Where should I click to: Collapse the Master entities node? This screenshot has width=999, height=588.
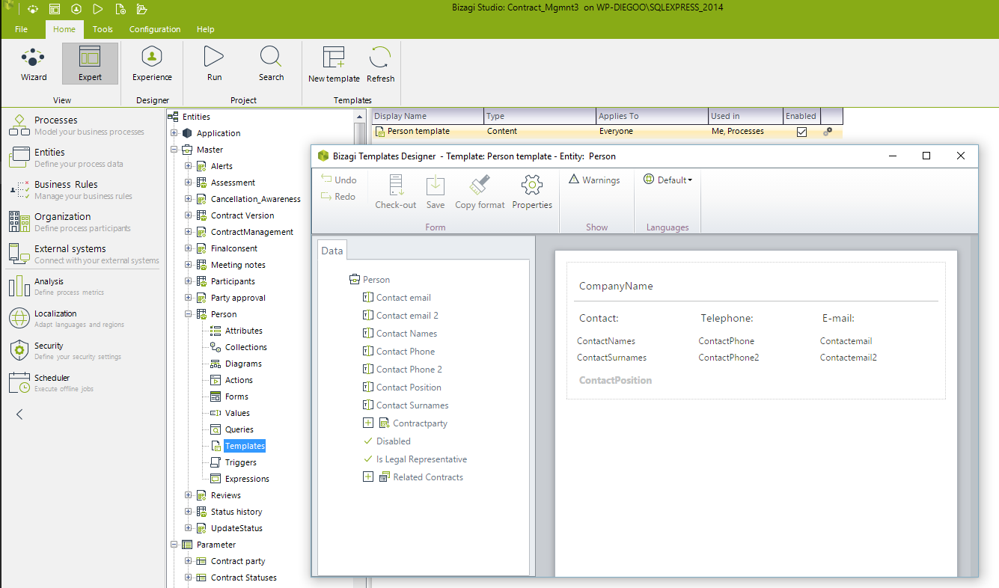click(174, 150)
